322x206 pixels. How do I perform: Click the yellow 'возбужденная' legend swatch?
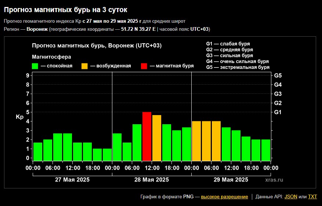point(84,66)
